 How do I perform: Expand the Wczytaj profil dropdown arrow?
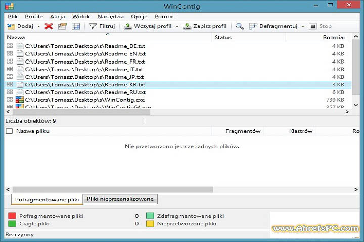point(177,26)
